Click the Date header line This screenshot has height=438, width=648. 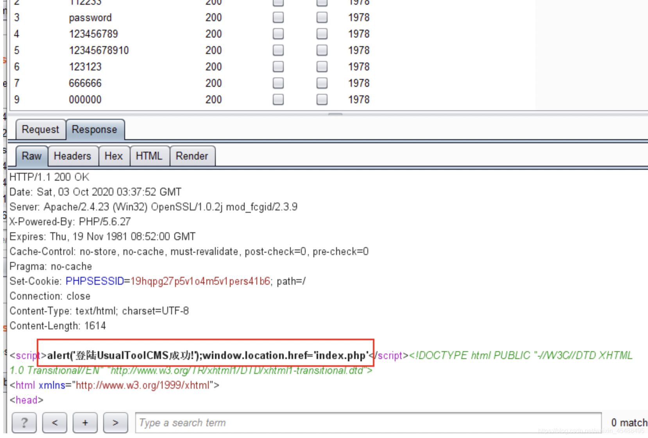(x=95, y=192)
